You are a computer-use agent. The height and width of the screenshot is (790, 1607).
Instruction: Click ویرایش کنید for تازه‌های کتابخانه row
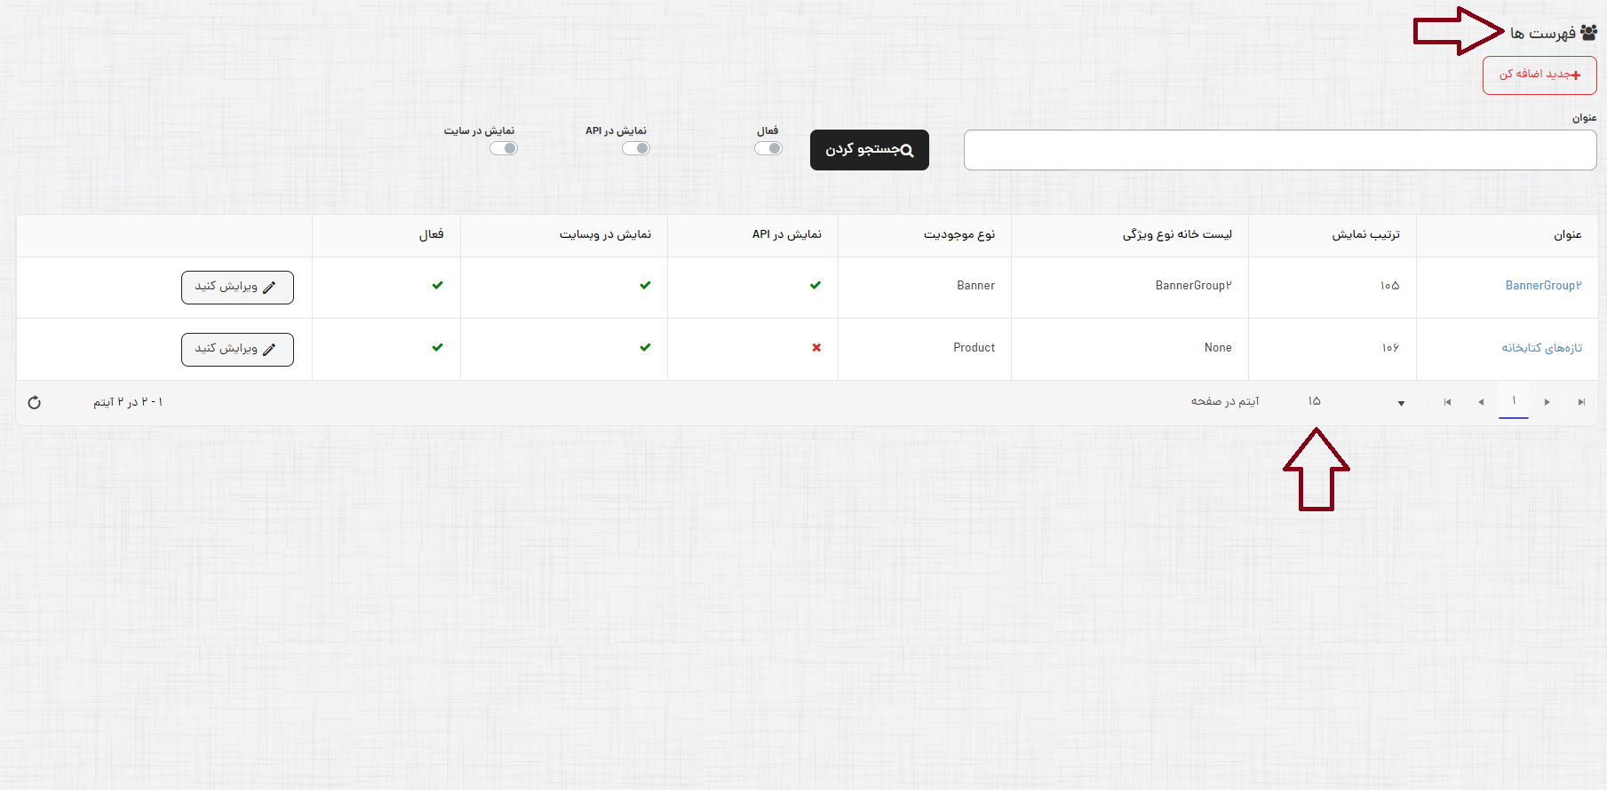[x=237, y=350]
